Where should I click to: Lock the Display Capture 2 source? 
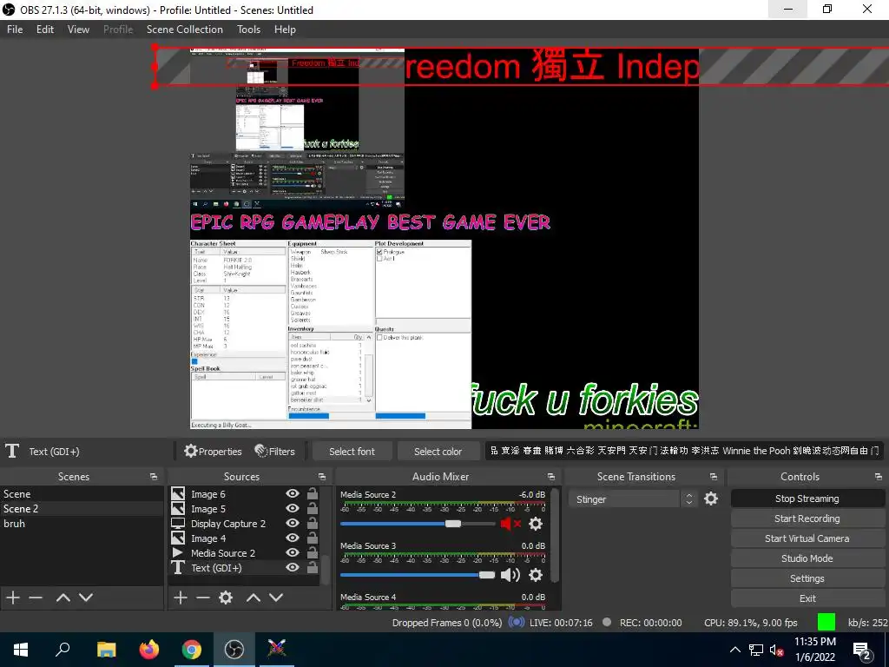tap(312, 523)
